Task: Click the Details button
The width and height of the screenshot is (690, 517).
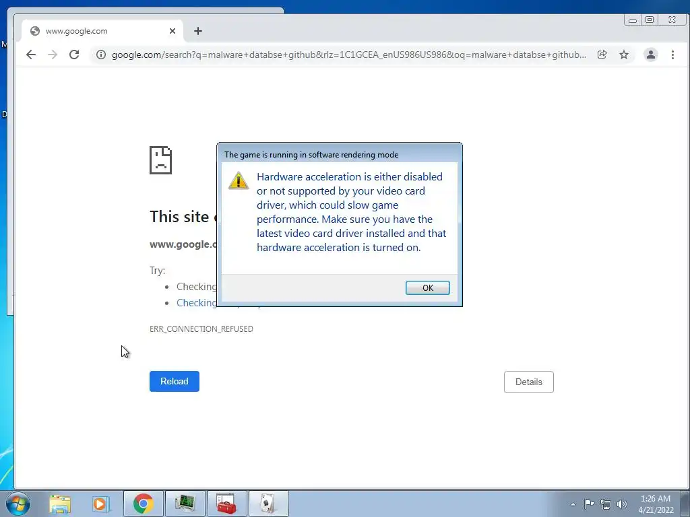Action: pos(528,382)
